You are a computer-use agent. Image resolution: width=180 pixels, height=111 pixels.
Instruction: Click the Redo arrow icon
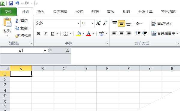(x=27, y=3)
